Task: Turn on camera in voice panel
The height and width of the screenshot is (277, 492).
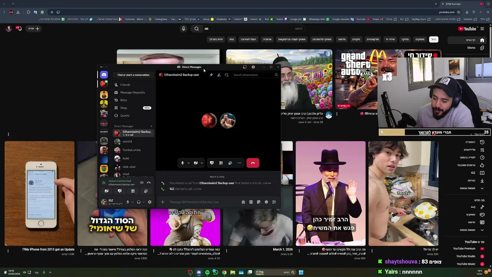Action: (106, 191)
